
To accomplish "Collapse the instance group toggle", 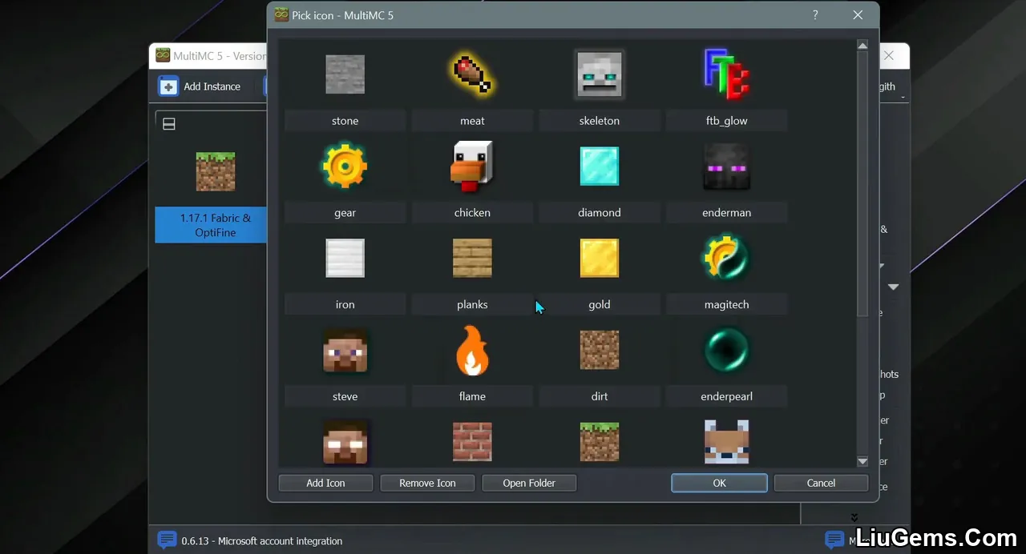I will [169, 124].
